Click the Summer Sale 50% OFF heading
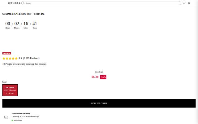This screenshot has width=198, height=124. [x=24, y=14]
